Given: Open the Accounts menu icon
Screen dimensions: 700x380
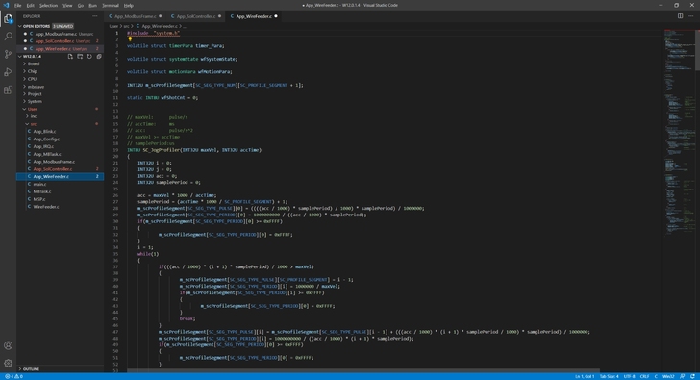Looking at the screenshot, I should (8, 345).
